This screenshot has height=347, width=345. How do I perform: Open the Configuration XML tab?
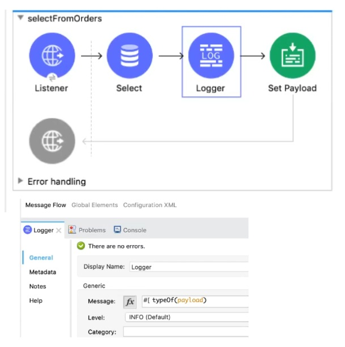150,205
